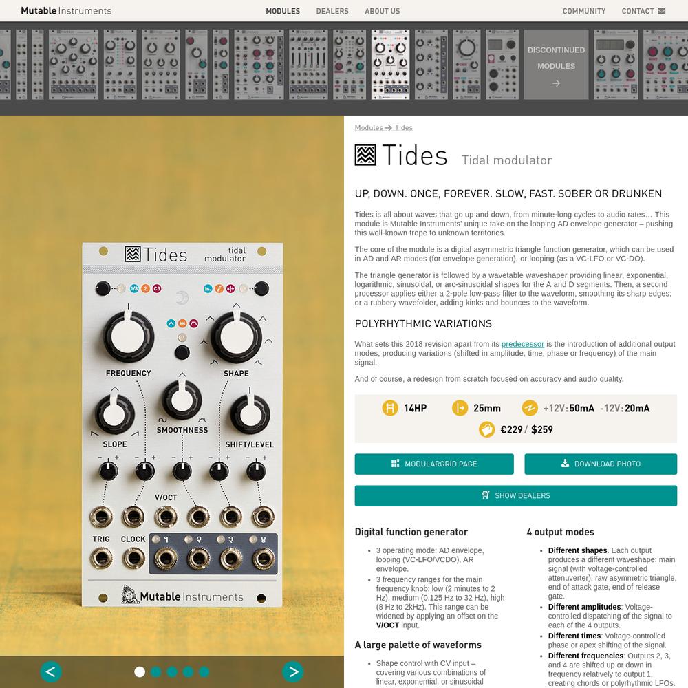Image resolution: width=688 pixels, height=688 pixels.
Task: Click the "Tidal modulator" subtitle text
Action: (507, 160)
